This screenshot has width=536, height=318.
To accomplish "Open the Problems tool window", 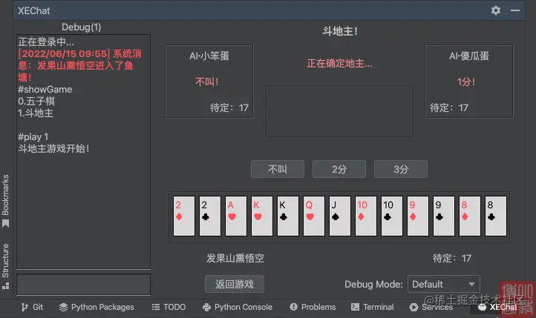I will [x=313, y=307].
